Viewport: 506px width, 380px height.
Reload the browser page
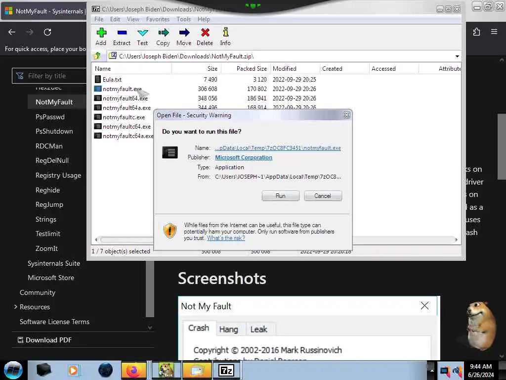(47, 32)
